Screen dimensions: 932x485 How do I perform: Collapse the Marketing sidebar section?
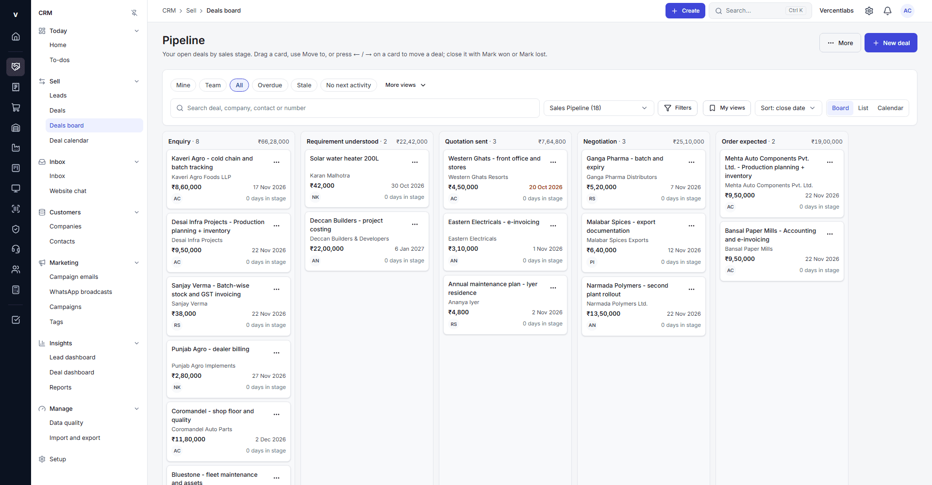(136, 263)
